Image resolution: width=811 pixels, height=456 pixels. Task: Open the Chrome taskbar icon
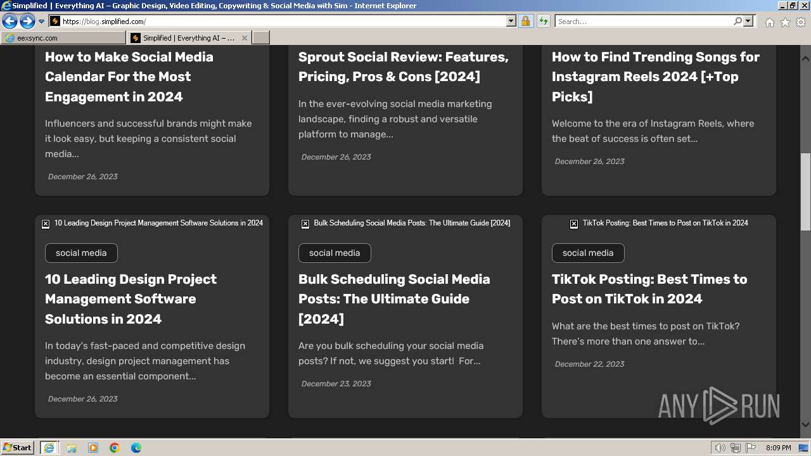(x=115, y=448)
